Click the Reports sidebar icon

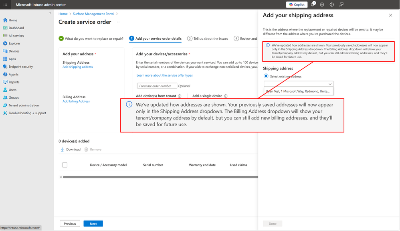pyautogui.click(x=5, y=82)
